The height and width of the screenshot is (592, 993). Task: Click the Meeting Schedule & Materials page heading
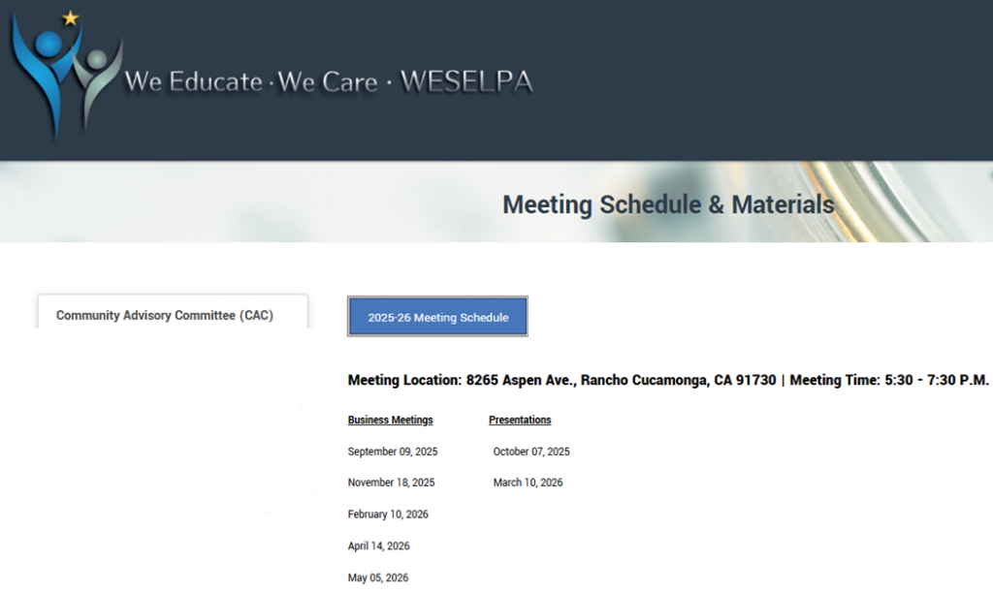point(667,204)
